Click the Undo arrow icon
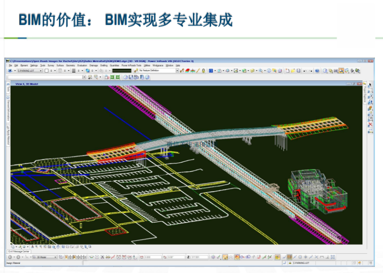This screenshot has height=273, width=383. tap(304, 71)
